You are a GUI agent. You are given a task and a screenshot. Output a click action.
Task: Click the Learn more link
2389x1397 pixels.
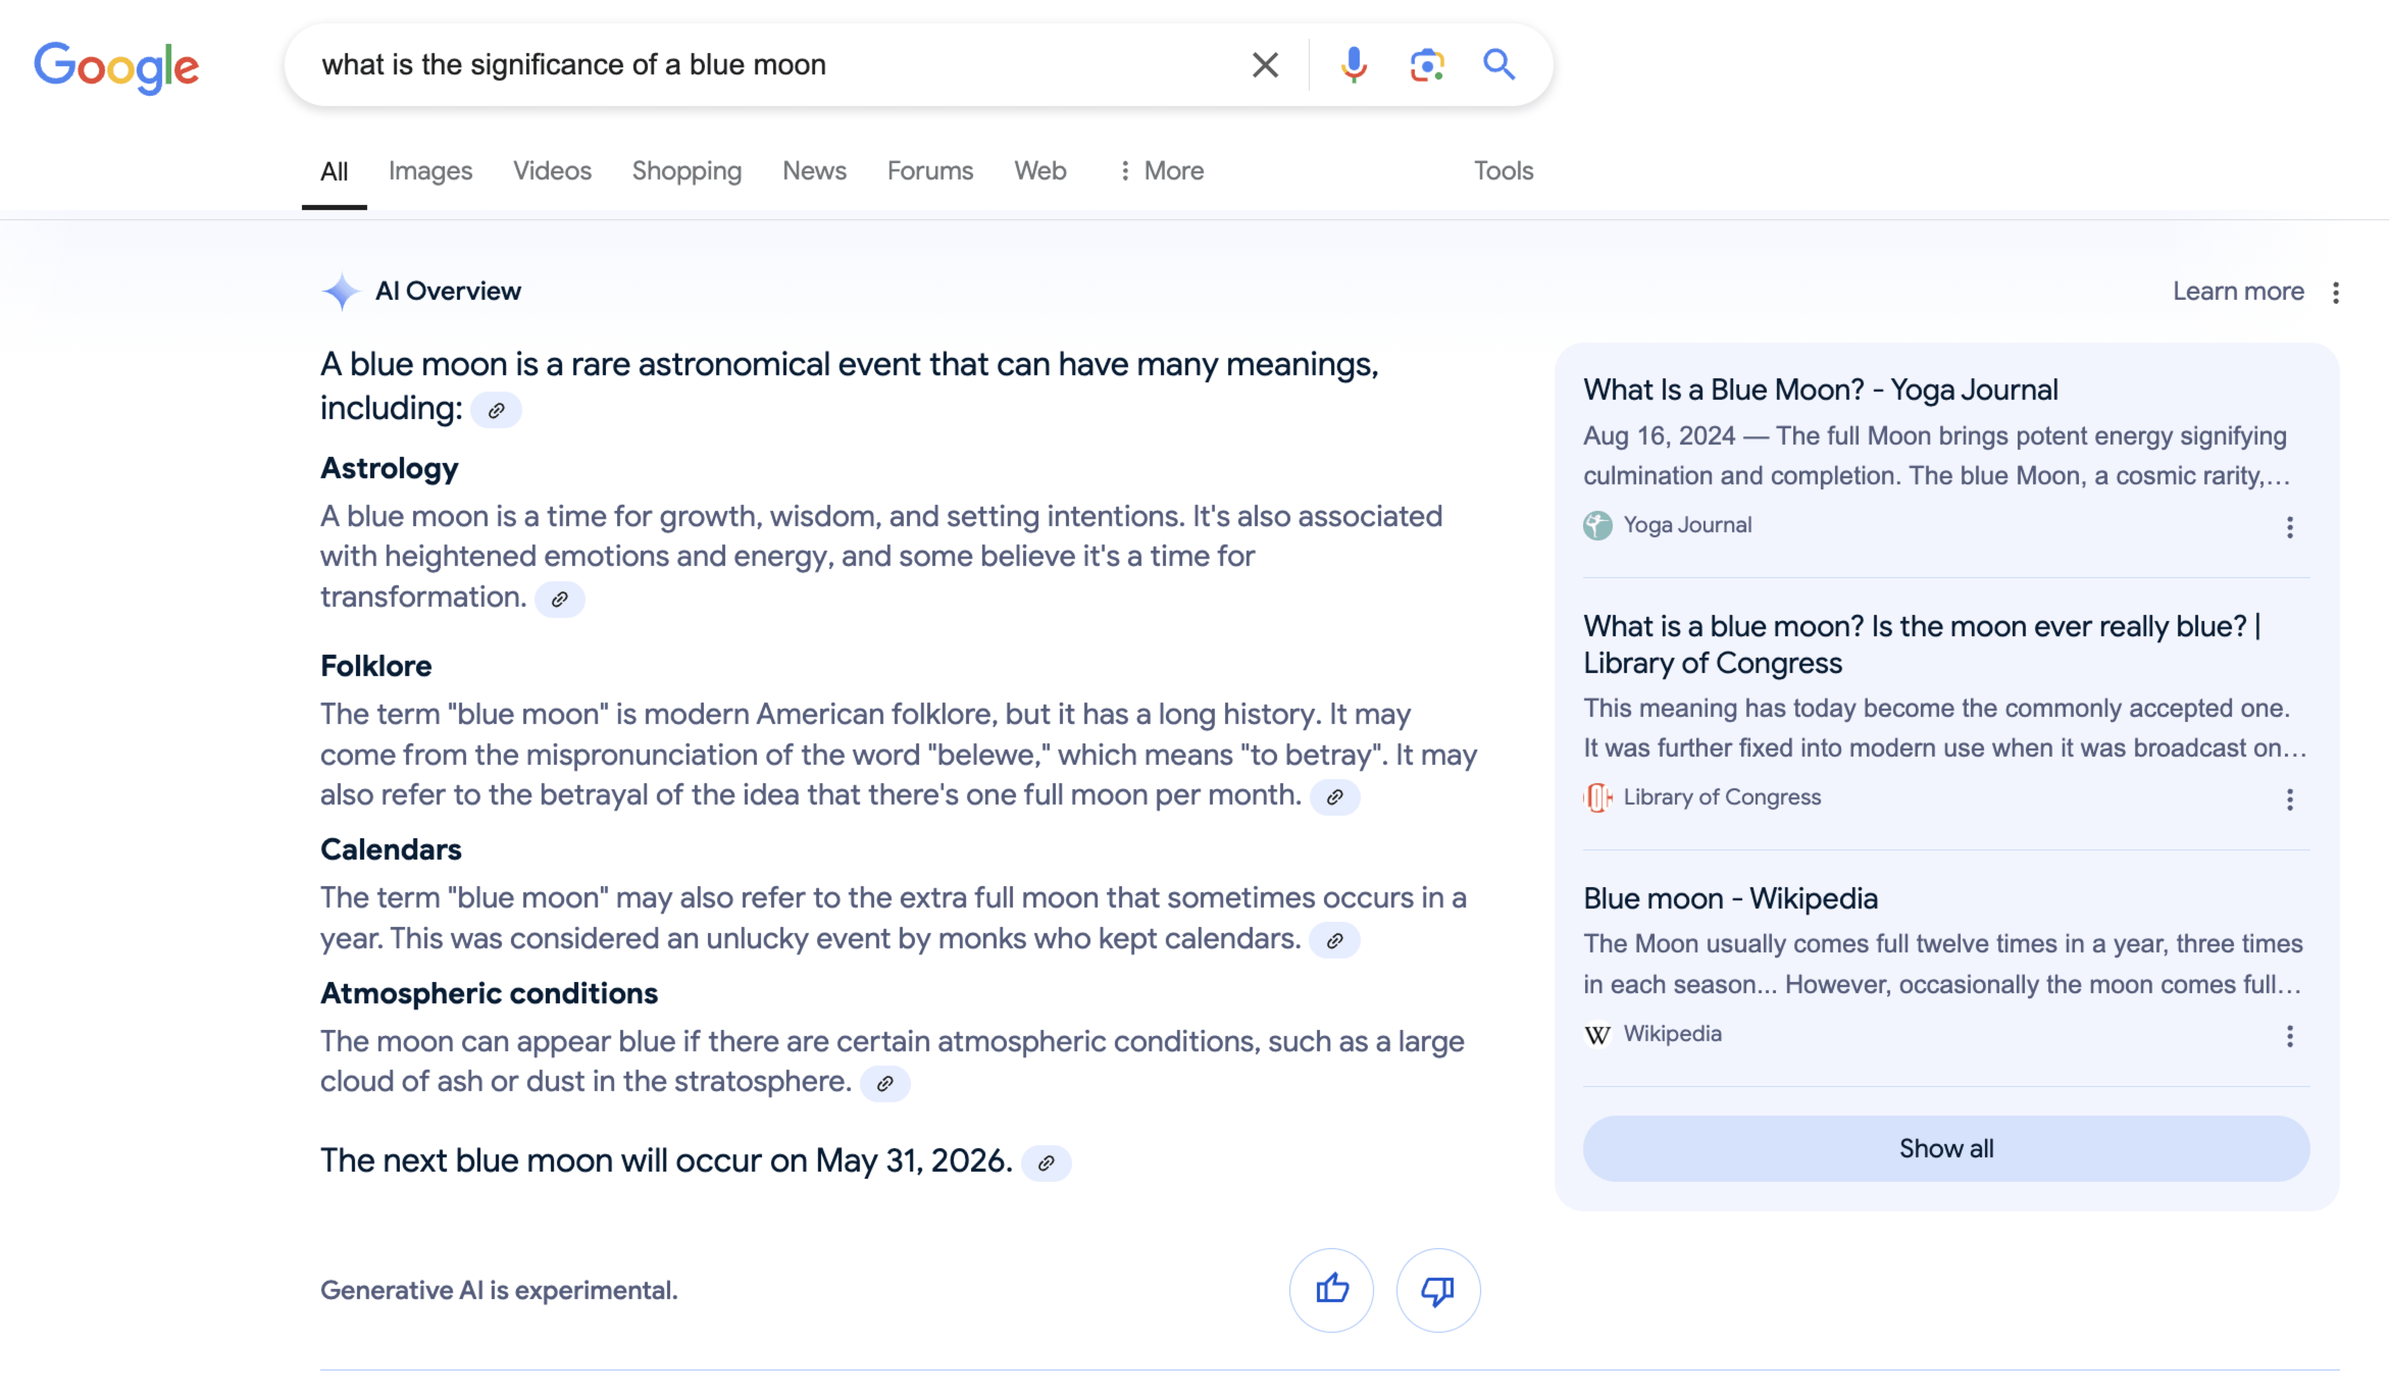(x=2238, y=291)
